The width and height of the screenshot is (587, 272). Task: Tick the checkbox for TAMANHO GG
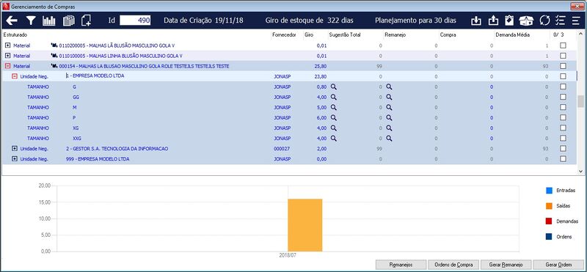[x=563, y=97]
